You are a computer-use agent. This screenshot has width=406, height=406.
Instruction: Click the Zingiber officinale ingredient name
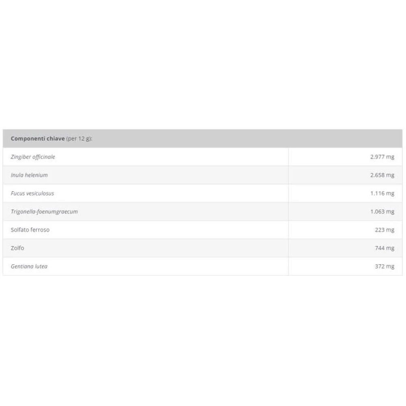pos(33,157)
